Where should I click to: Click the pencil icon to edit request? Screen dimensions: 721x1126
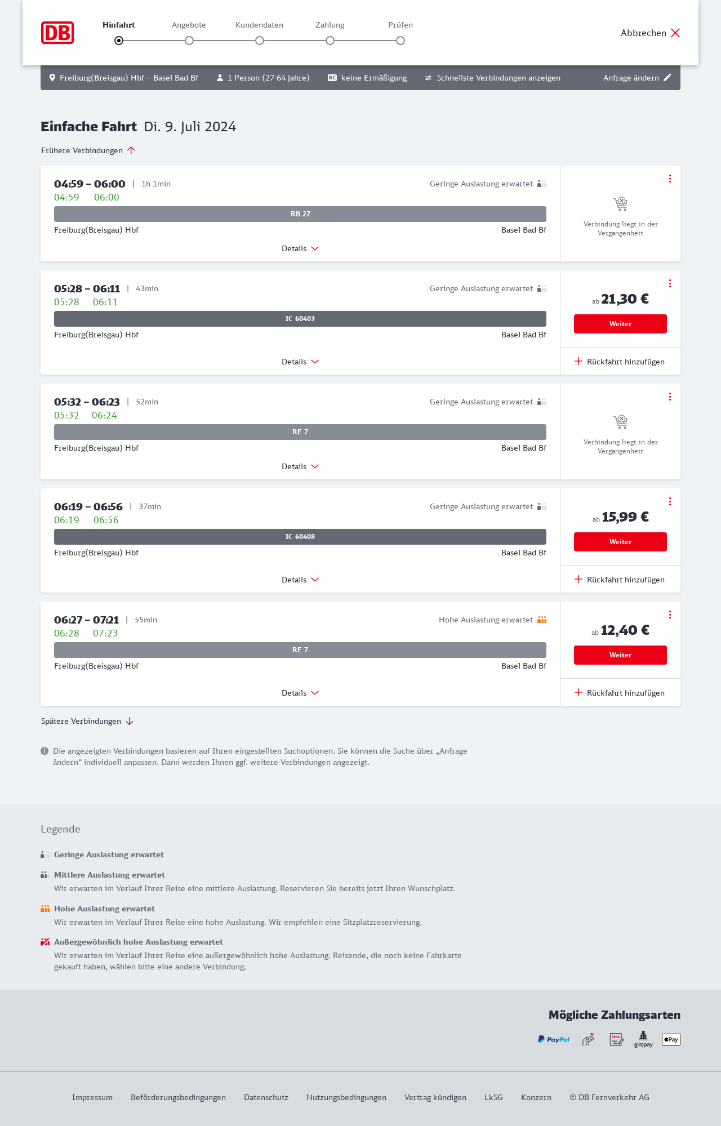tap(667, 78)
